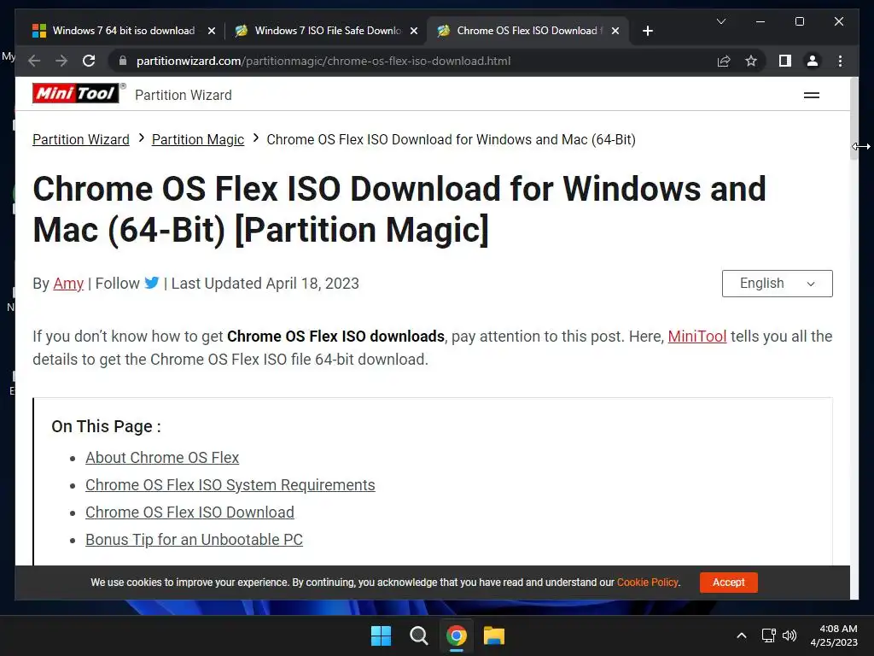Open the clock showing 4:08 AM 4/25/2023
Screen dimensions: 874x656
pos(835,635)
